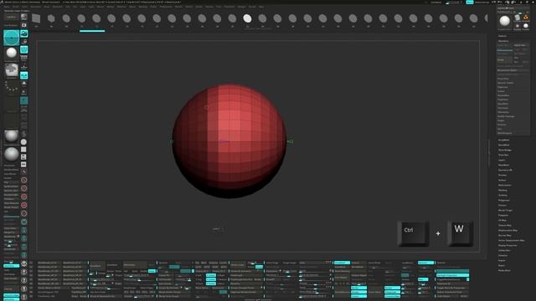The image size is (536, 301).
Task: Pick the small white circle swatch icon
Action: (x=23, y=141)
